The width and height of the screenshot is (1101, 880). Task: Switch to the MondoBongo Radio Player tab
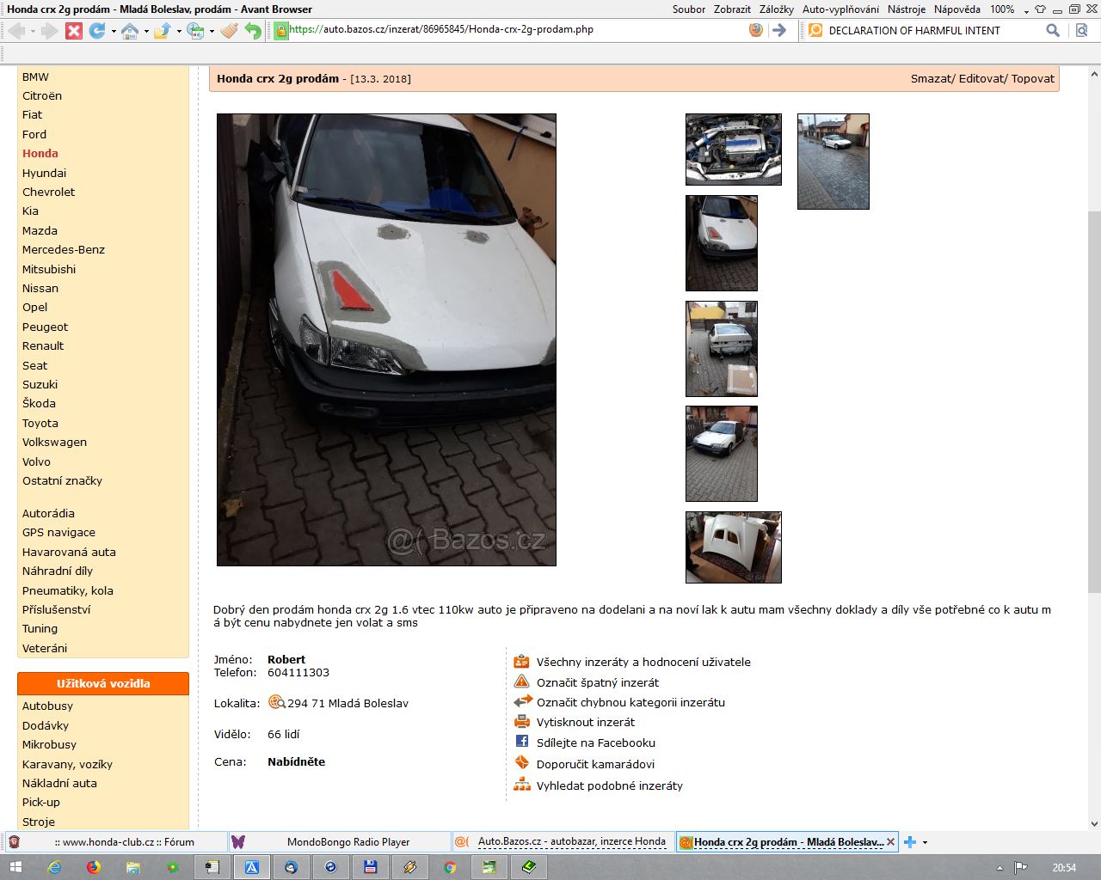point(348,842)
